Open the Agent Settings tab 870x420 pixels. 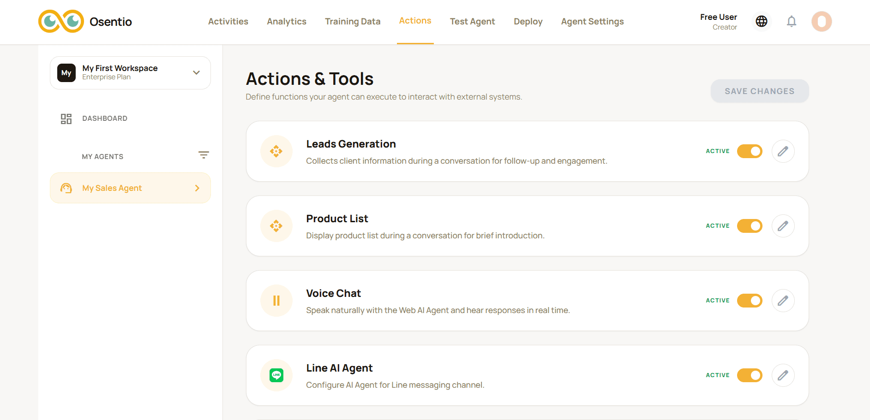[x=593, y=22]
